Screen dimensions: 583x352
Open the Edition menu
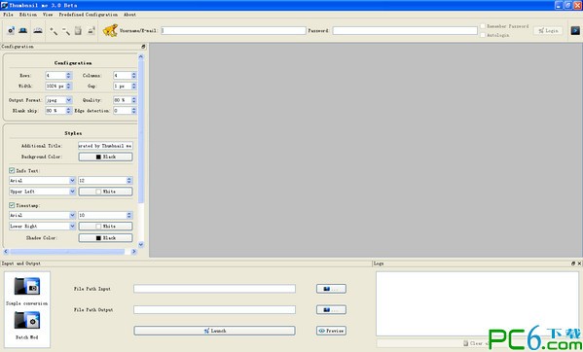[x=28, y=15]
